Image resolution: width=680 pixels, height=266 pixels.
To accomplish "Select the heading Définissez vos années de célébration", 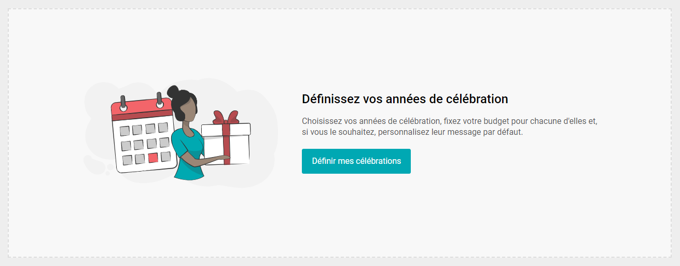I will (x=405, y=99).
